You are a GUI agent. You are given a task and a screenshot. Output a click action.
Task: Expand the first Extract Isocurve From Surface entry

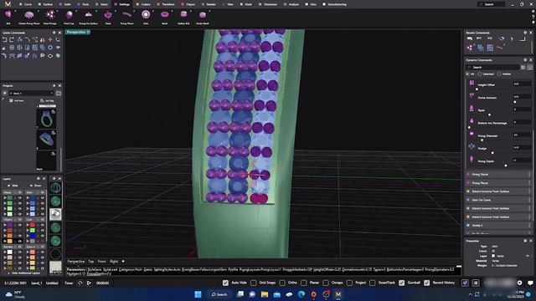(530, 191)
